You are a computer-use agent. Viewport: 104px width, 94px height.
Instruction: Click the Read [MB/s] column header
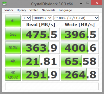pyautogui.click(x=41, y=25)
